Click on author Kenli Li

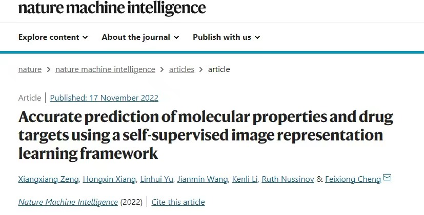coord(244,179)
